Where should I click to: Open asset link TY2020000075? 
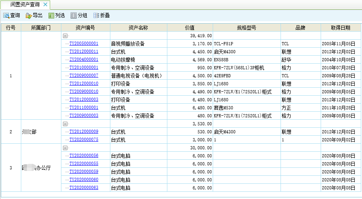83,140
